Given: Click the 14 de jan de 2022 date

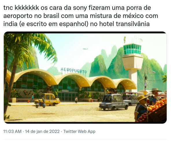Looking at the screenshot, I should [x=42, y=131].
